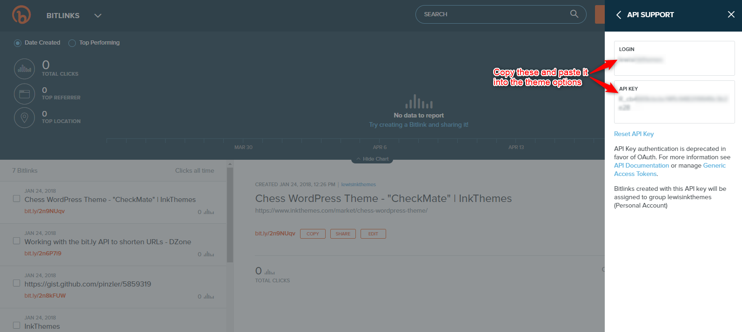Click the Top Referrer browser icon
Viewport: 742px width, 332px height.
click(x=25, y=94)
